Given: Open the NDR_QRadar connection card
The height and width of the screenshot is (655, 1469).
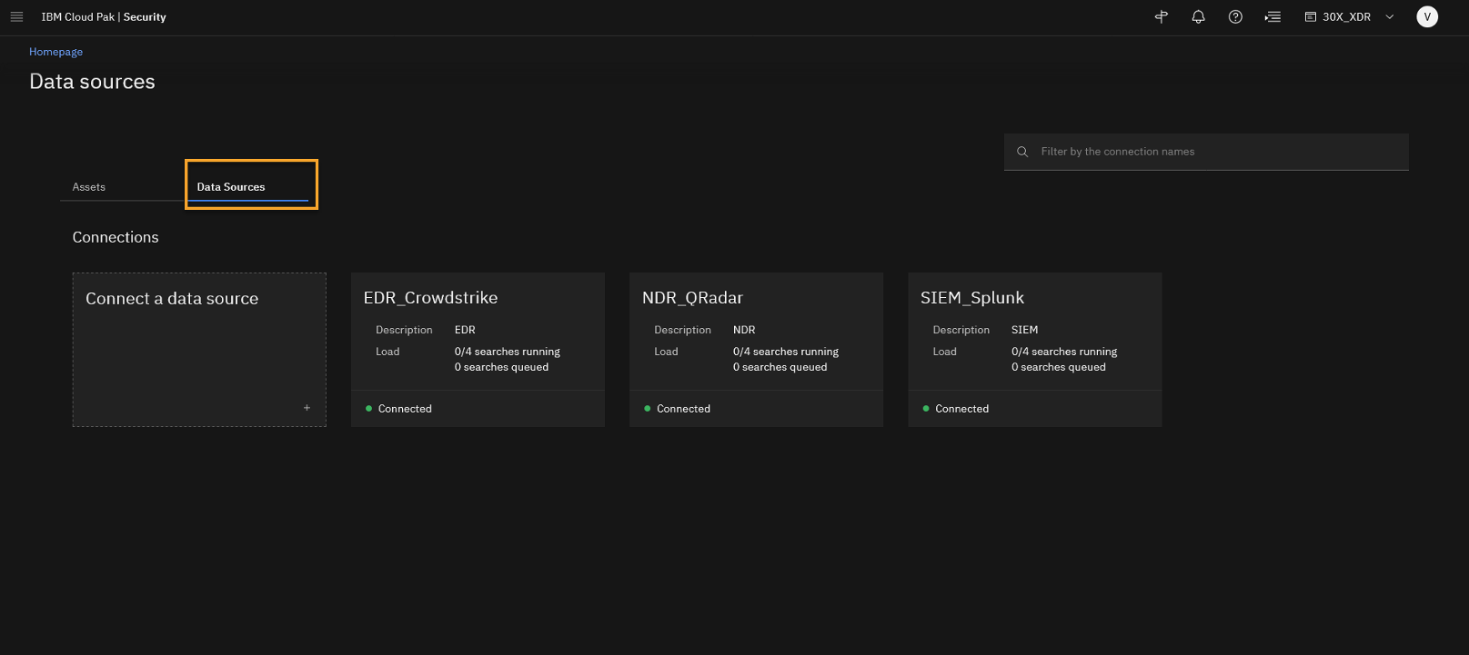Looking at the screenshot, I should tap(756, 350).
